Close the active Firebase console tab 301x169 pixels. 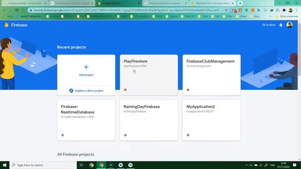coord(139,3)
